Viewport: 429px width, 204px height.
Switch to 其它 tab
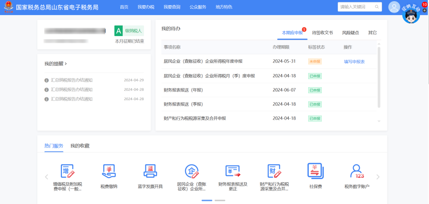372,33
